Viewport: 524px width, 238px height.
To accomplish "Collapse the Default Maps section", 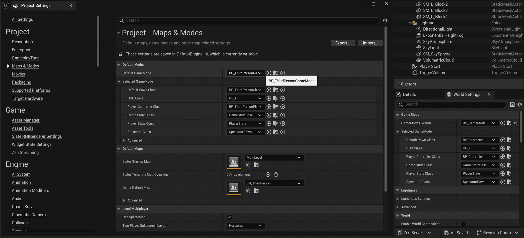I will point(119,149).
